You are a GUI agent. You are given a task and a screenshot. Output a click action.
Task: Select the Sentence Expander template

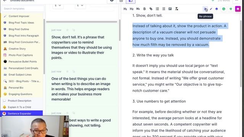(x=21, y=113)
